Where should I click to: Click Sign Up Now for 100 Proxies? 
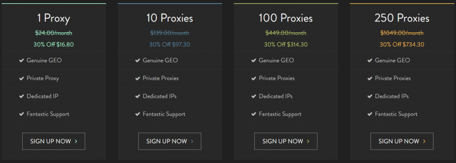pos(285,141)
